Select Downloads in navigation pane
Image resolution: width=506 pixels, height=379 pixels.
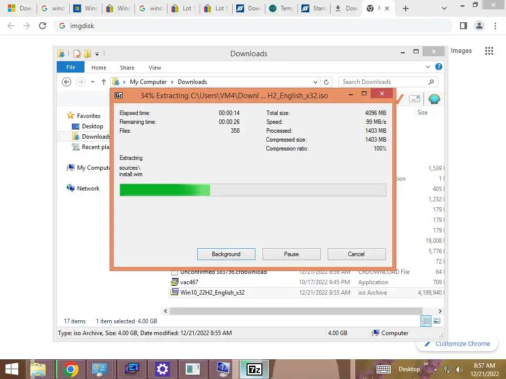pyautogui.click(x=91, y=137)
